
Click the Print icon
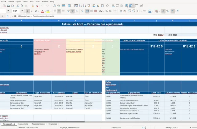[8, 6]
